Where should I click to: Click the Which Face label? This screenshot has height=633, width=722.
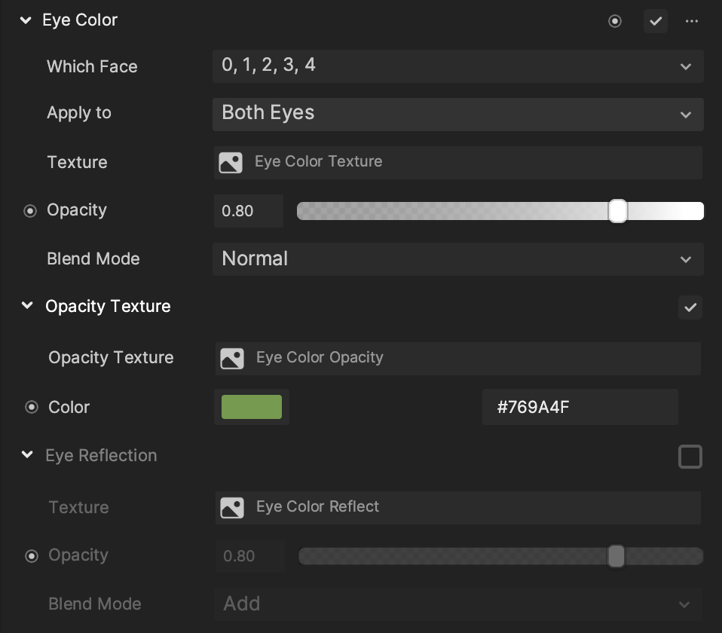[92, 67]
